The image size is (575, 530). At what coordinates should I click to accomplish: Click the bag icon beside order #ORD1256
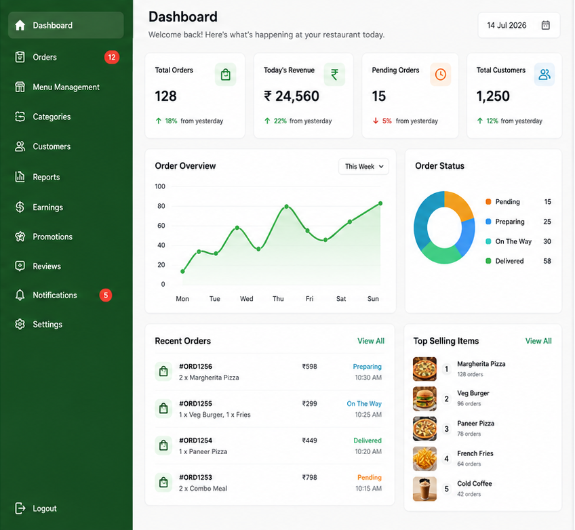click(163, 371)
